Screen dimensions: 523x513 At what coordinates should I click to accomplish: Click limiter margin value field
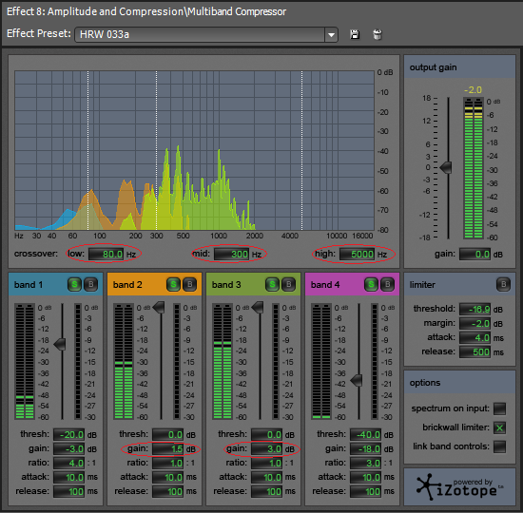[x=475, y=323]
